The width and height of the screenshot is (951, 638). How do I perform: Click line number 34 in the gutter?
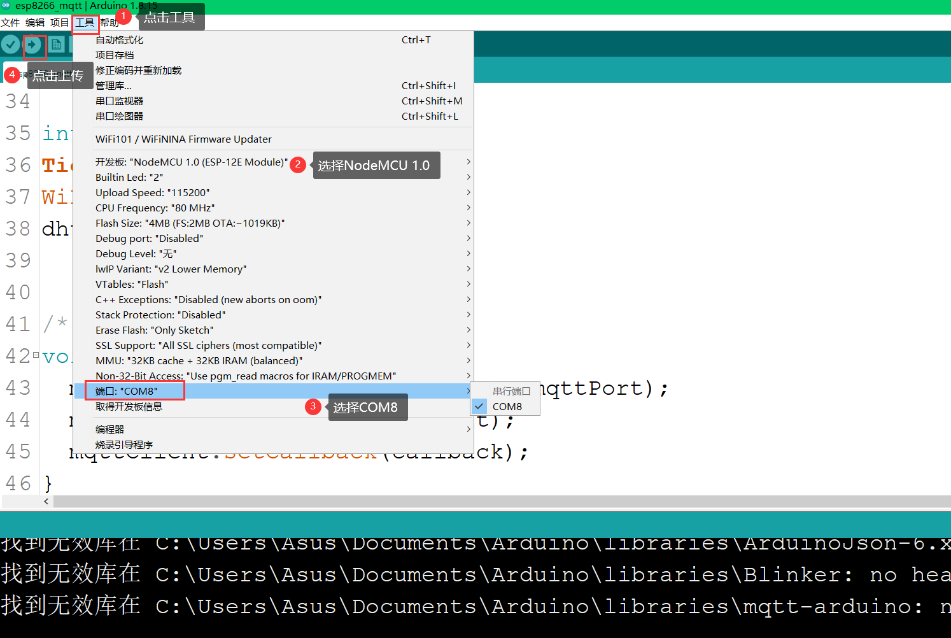(18, 101)
